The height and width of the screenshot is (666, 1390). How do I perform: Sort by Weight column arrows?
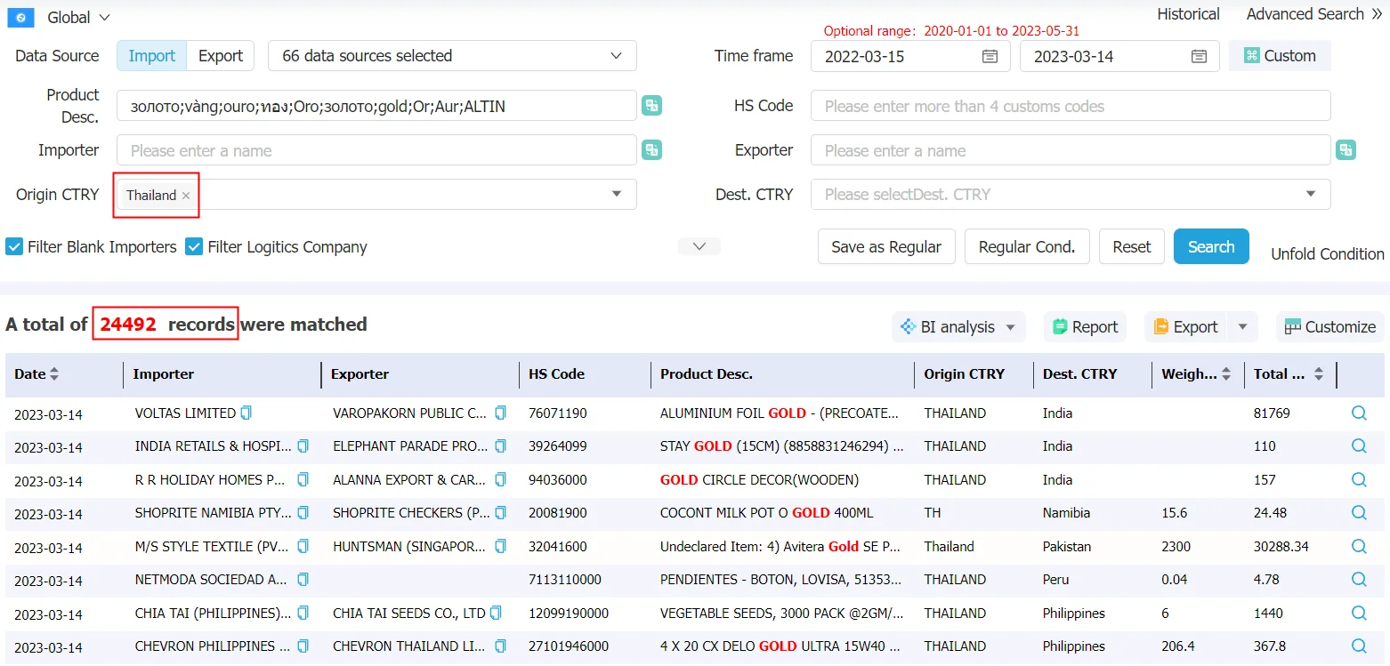click(x=1226, y=374)
